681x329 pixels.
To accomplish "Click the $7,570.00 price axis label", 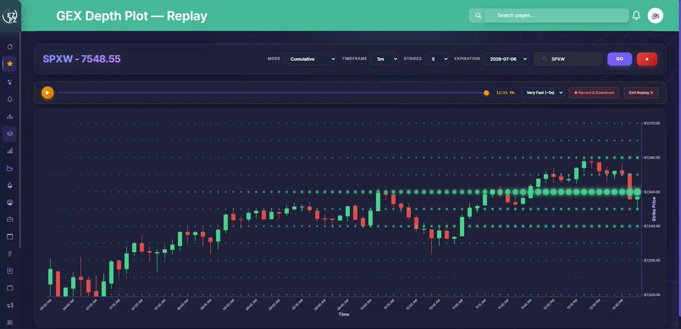I will pos(653,123).
